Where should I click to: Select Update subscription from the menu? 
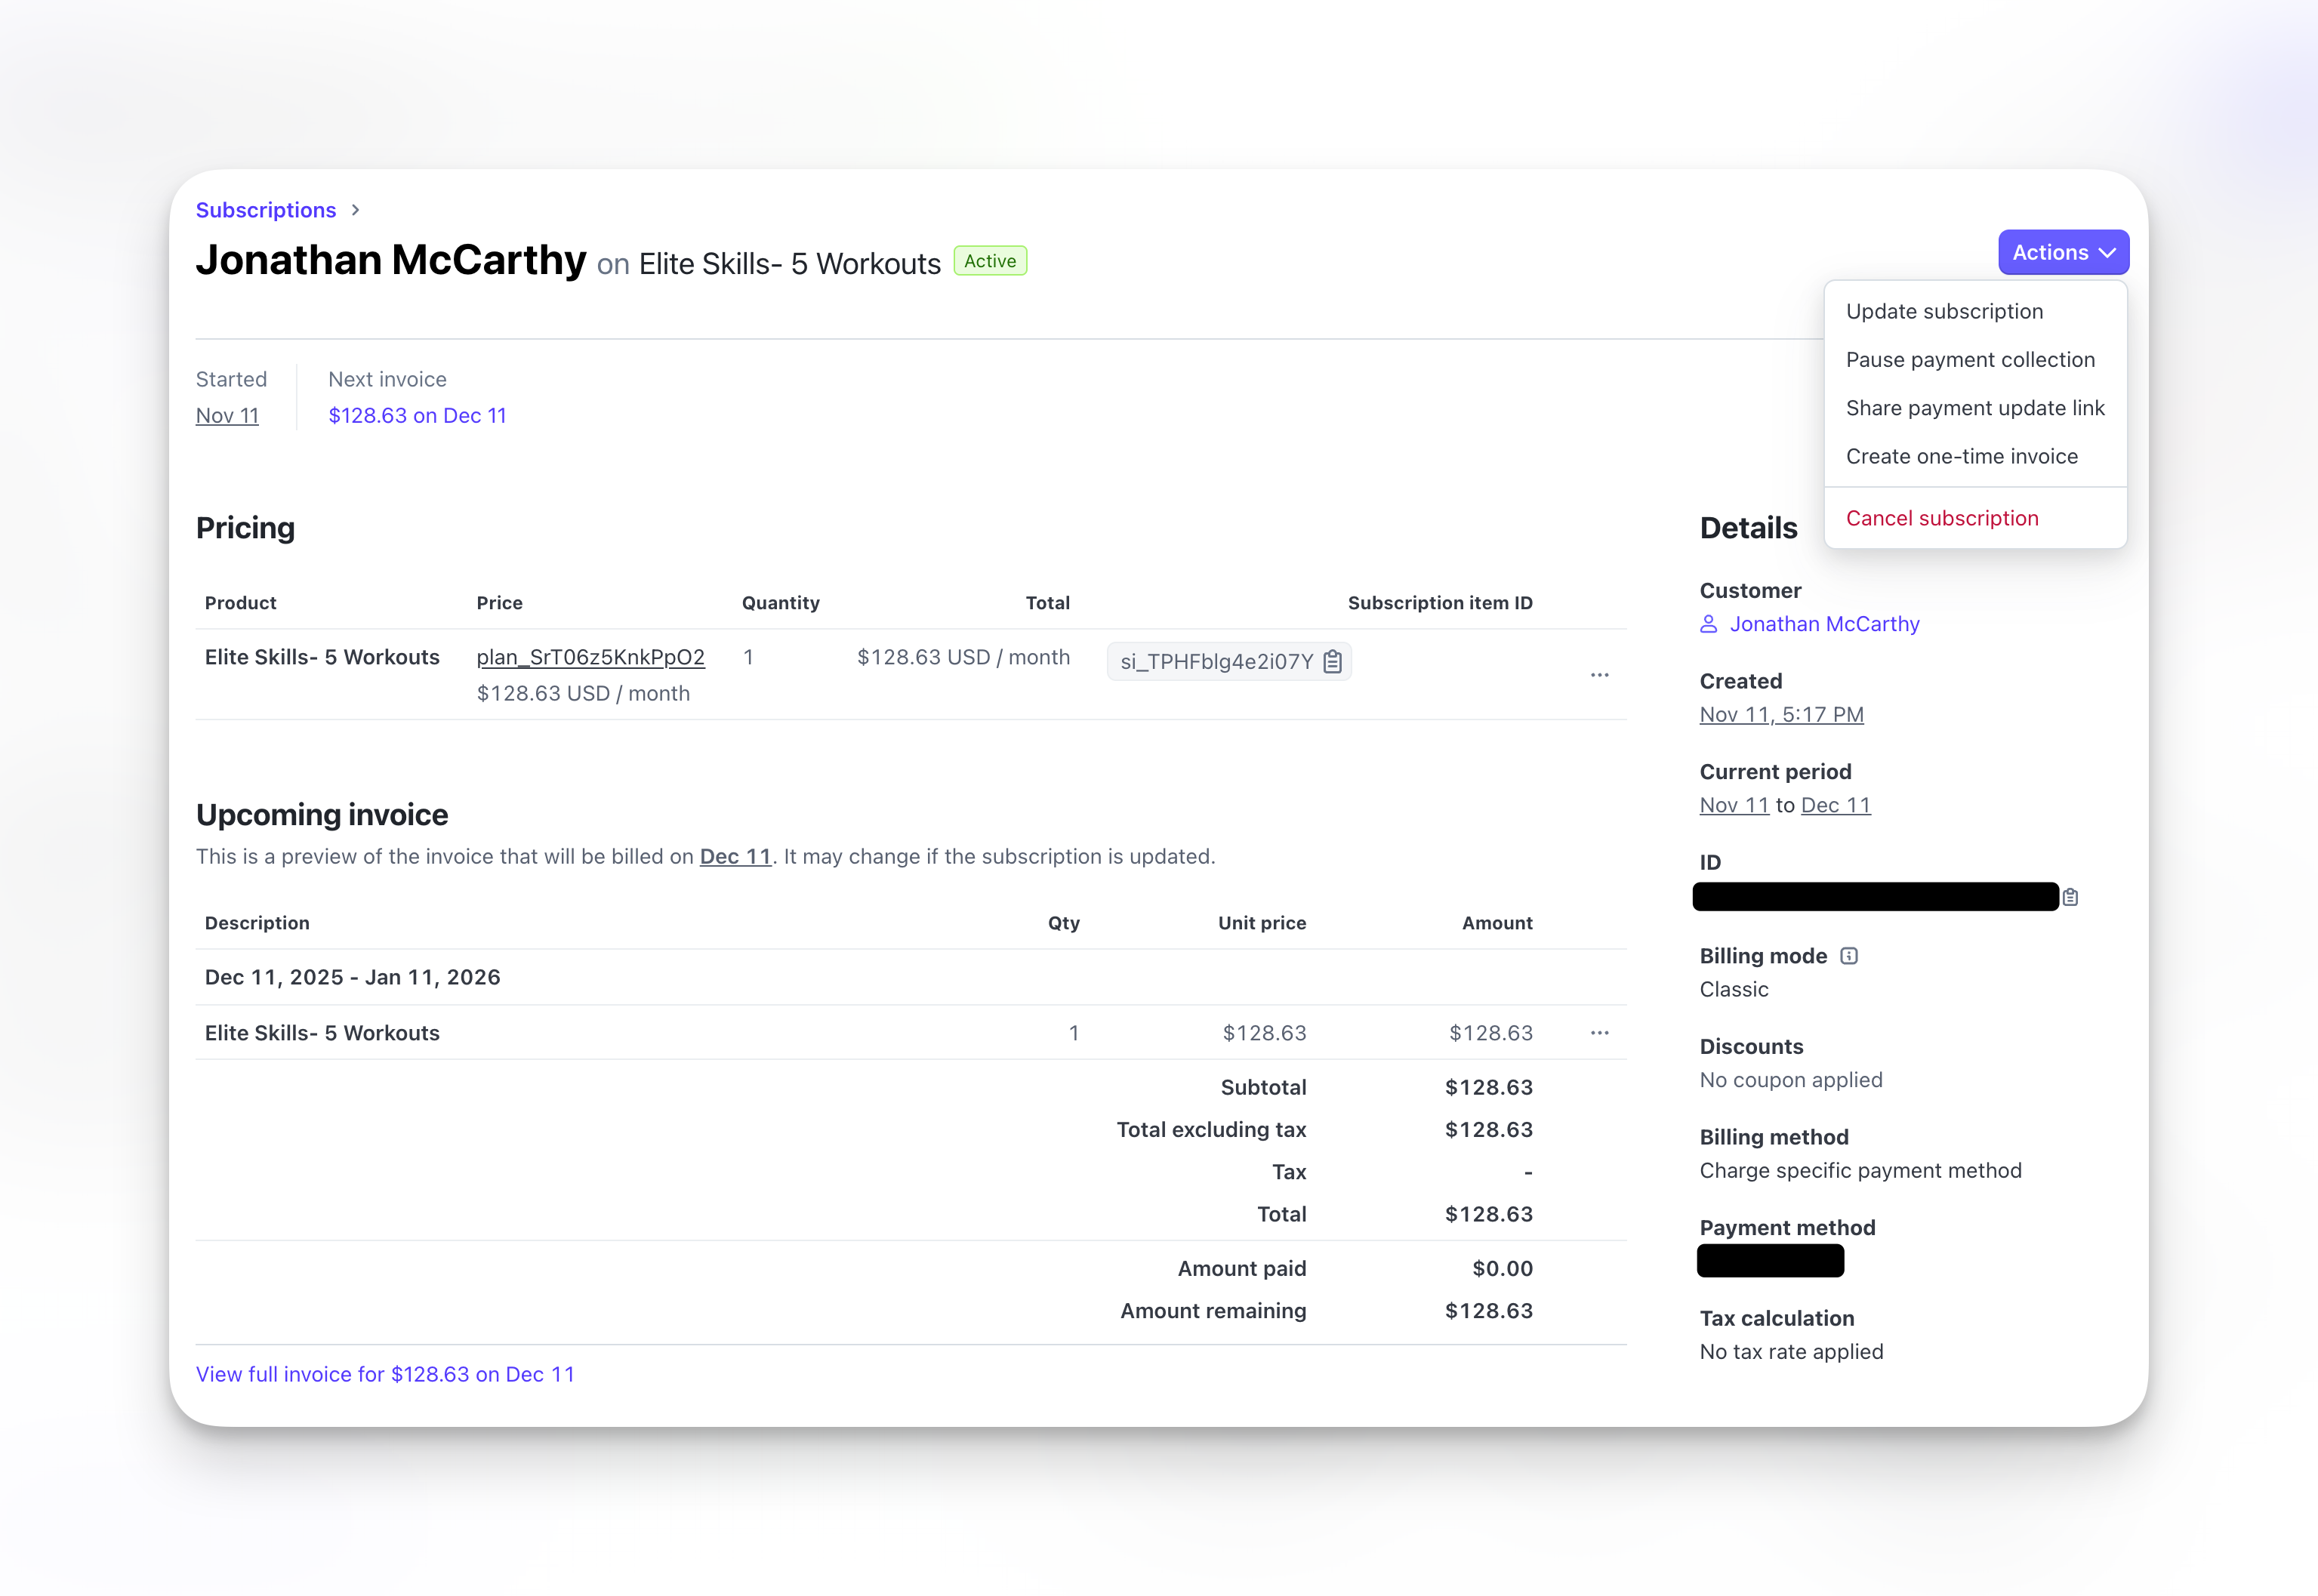point(1944,311)
